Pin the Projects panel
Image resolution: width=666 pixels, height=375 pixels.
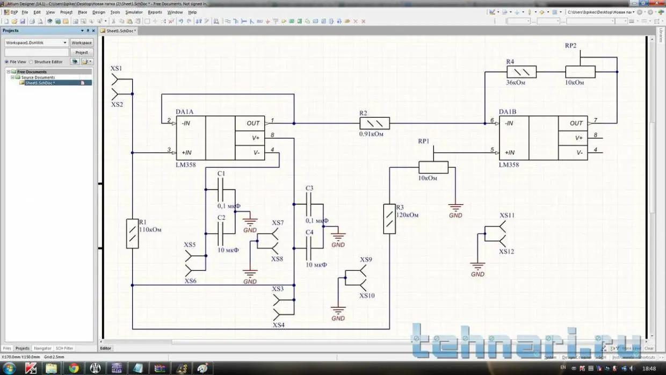point(88,31)
